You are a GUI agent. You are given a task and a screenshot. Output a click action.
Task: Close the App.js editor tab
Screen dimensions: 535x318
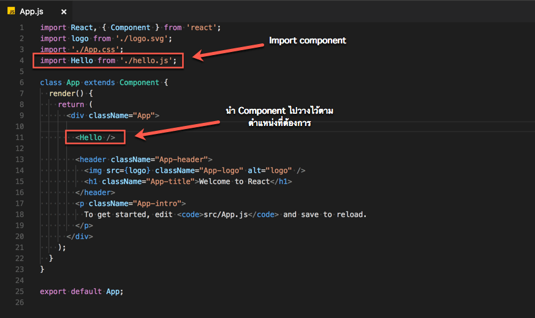(x=64, y=12)
